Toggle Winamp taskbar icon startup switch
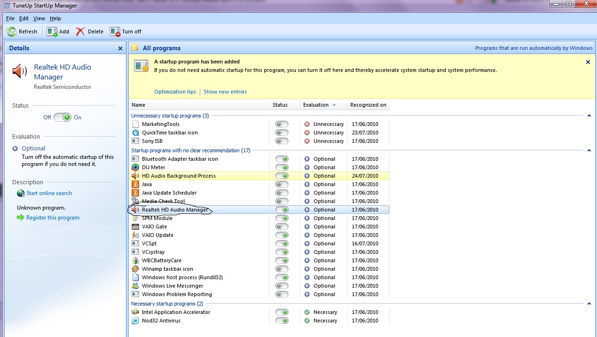Image resolution: width=597 pixels, height=337 pixels. (282, 269)
